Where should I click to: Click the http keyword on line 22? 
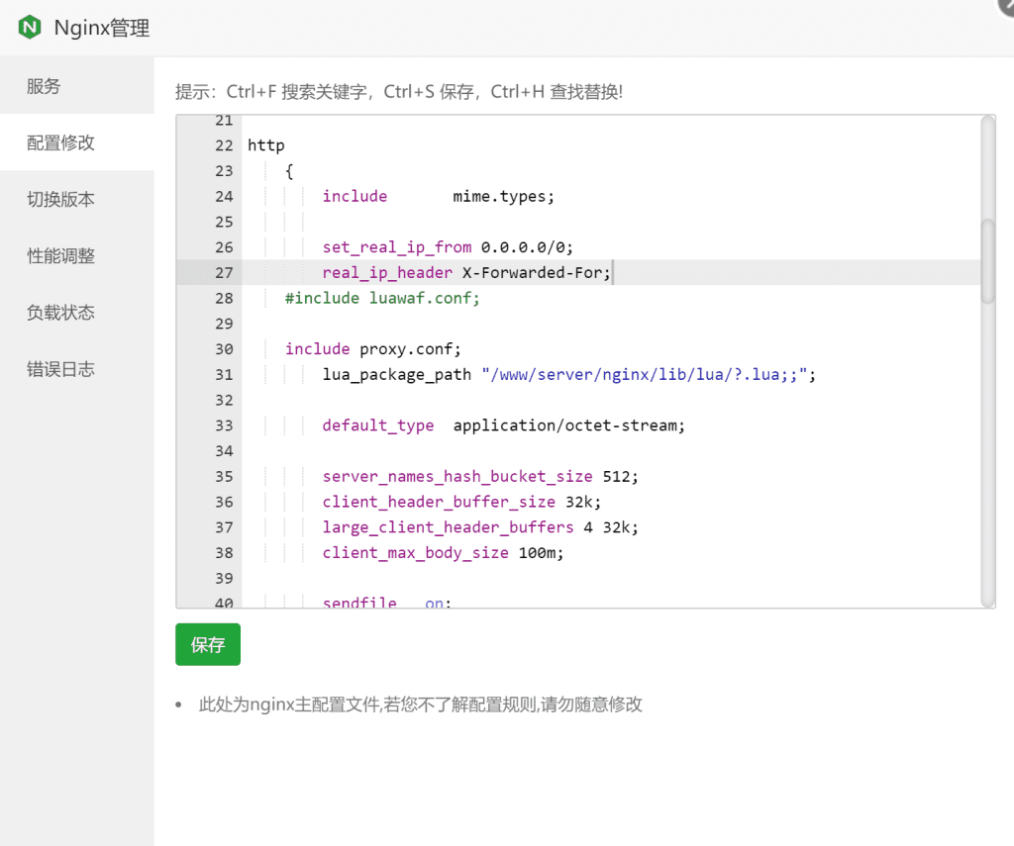point(265,145)
